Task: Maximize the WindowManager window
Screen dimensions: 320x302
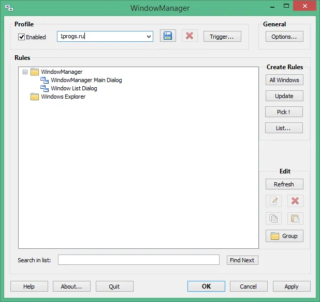Action: 286,6
